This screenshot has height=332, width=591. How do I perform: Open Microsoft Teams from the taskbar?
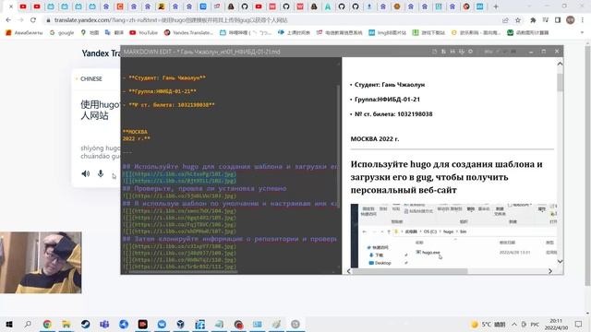coord(104,324)
